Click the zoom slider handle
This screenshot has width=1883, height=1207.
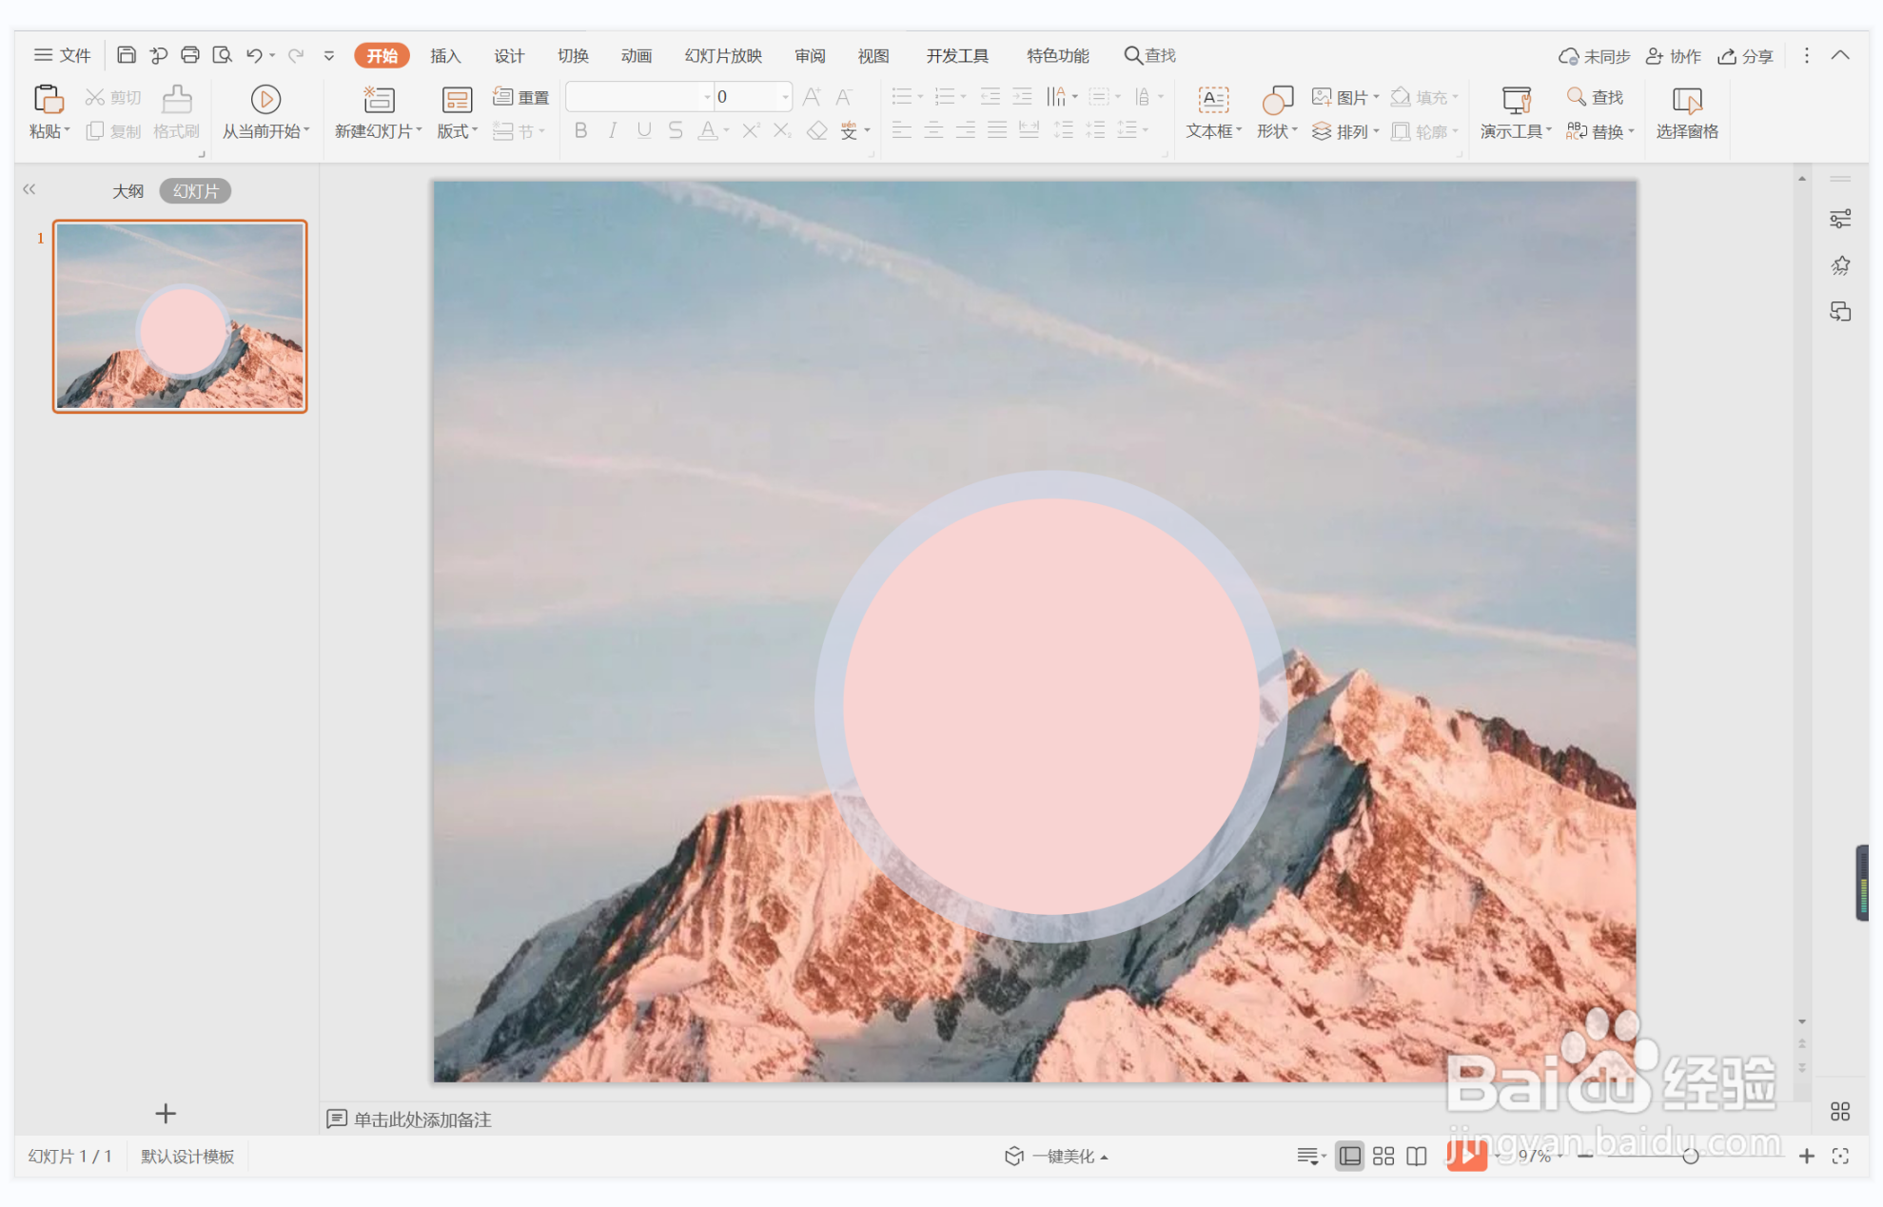[1690, 1156]
